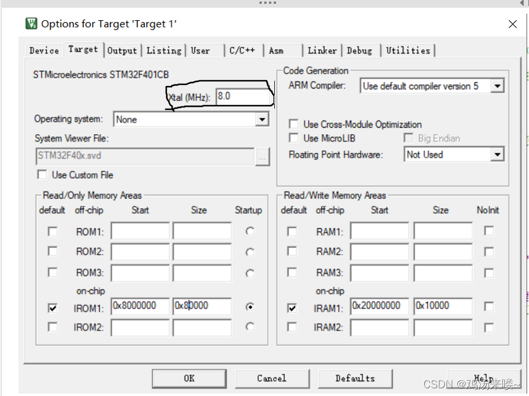
Task: Click the ROM3 Size field
Action: coord(202,273)
